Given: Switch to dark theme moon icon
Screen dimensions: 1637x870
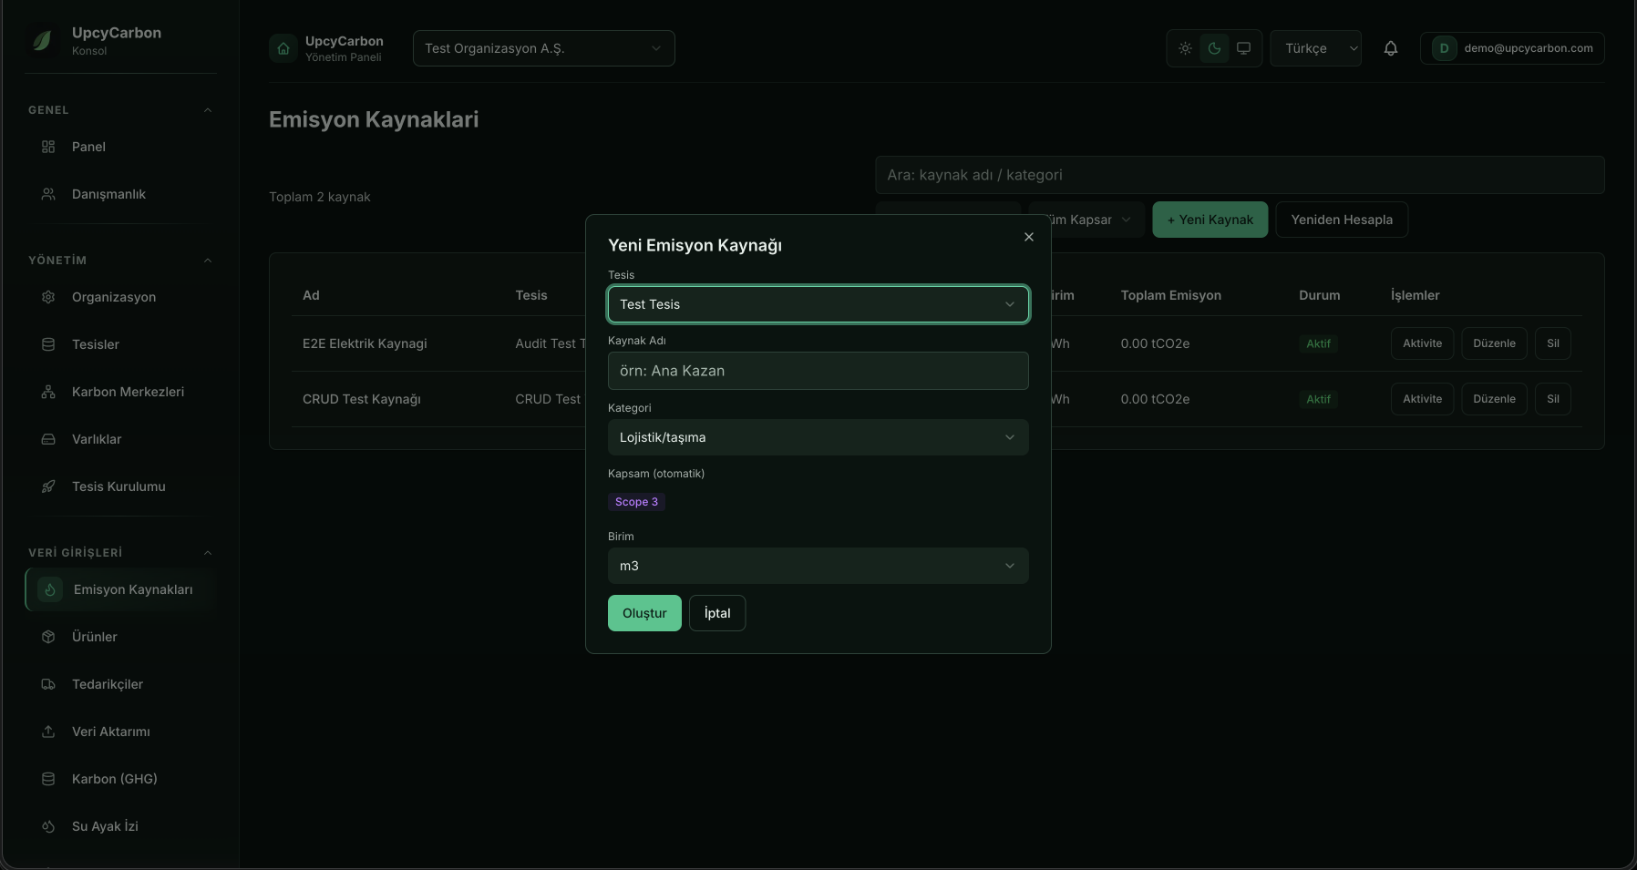Looking at the screenshot, I should pyautogui.click(x=1214, y=48).
